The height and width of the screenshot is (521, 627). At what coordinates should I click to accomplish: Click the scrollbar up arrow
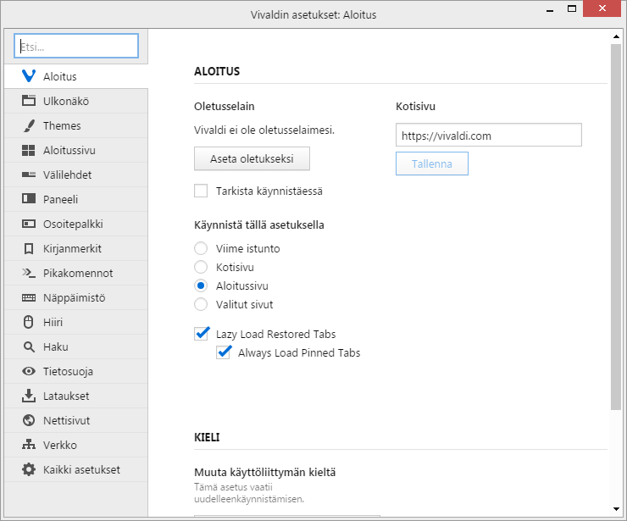(616, 36)
